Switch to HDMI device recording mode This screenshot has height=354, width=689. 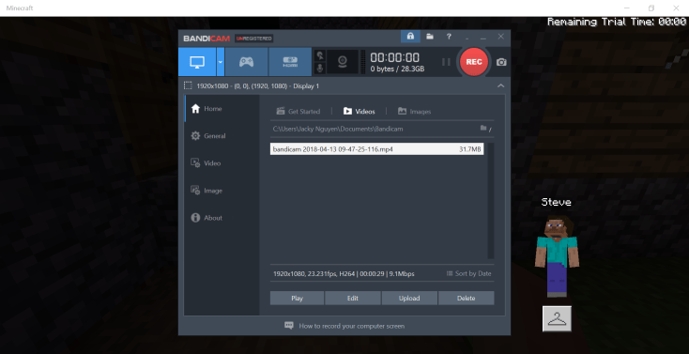[290, 62]
